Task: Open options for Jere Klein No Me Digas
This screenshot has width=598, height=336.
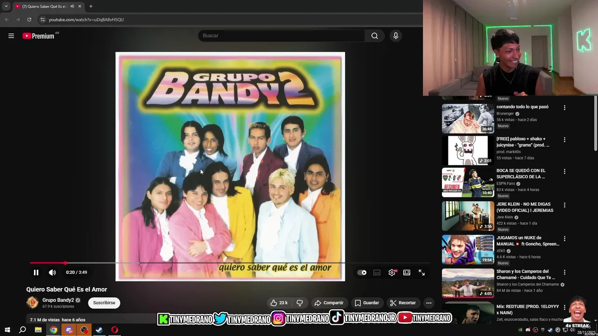Action: tap(564, 205)
